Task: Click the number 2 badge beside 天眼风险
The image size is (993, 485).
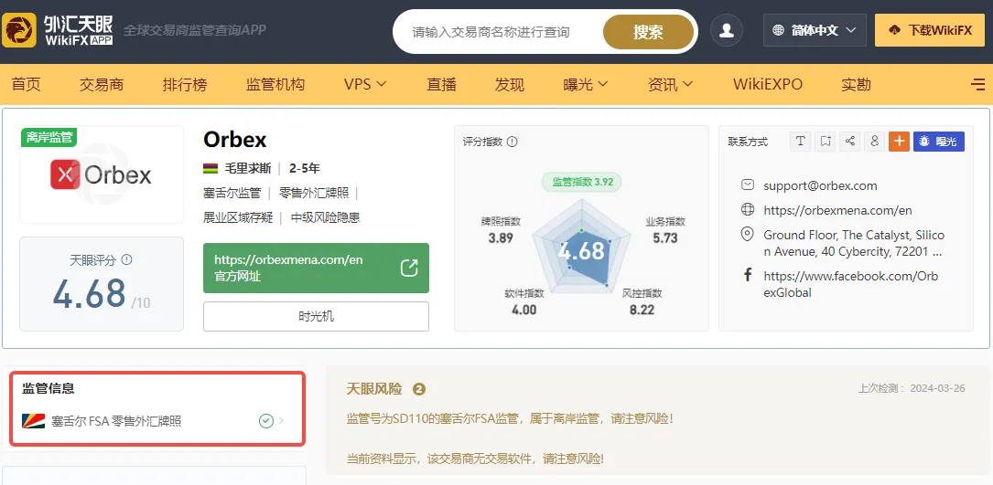Action: click(418, 389)
